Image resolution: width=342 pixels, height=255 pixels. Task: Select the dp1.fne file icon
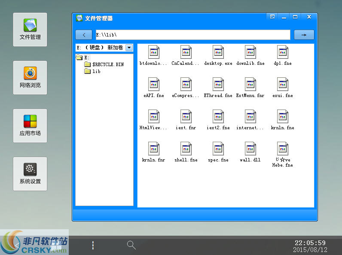click(283, 52)
